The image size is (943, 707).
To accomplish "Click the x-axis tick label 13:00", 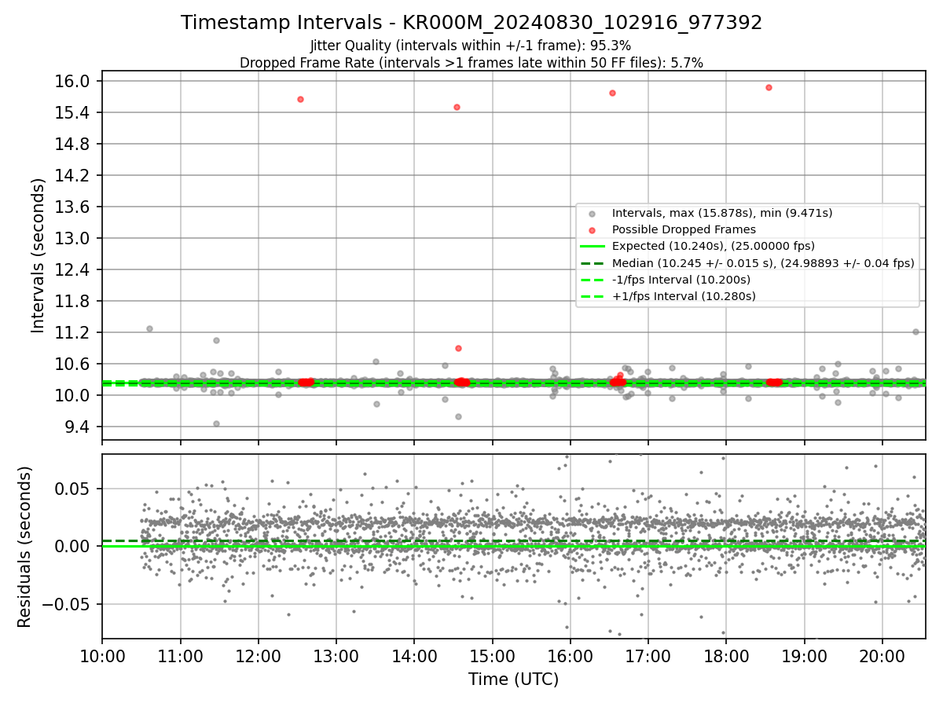I will (336, 656).
